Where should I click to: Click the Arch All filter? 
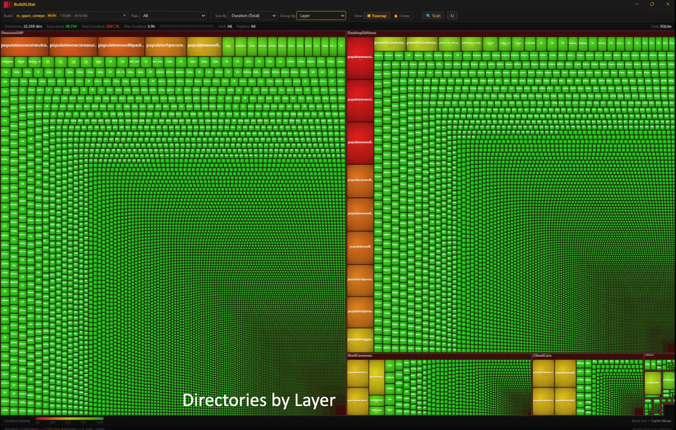[225, 26]
